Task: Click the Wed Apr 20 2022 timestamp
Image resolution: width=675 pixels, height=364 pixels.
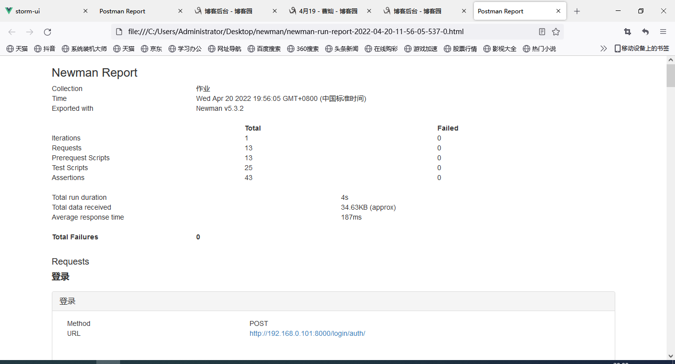Action: click(x=281, y=98)
